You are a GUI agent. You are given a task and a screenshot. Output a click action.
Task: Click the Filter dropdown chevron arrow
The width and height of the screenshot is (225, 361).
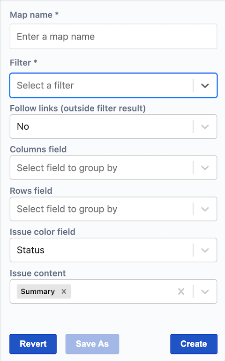pos(205,86)
